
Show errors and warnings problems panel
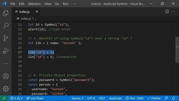click(16, 98)
